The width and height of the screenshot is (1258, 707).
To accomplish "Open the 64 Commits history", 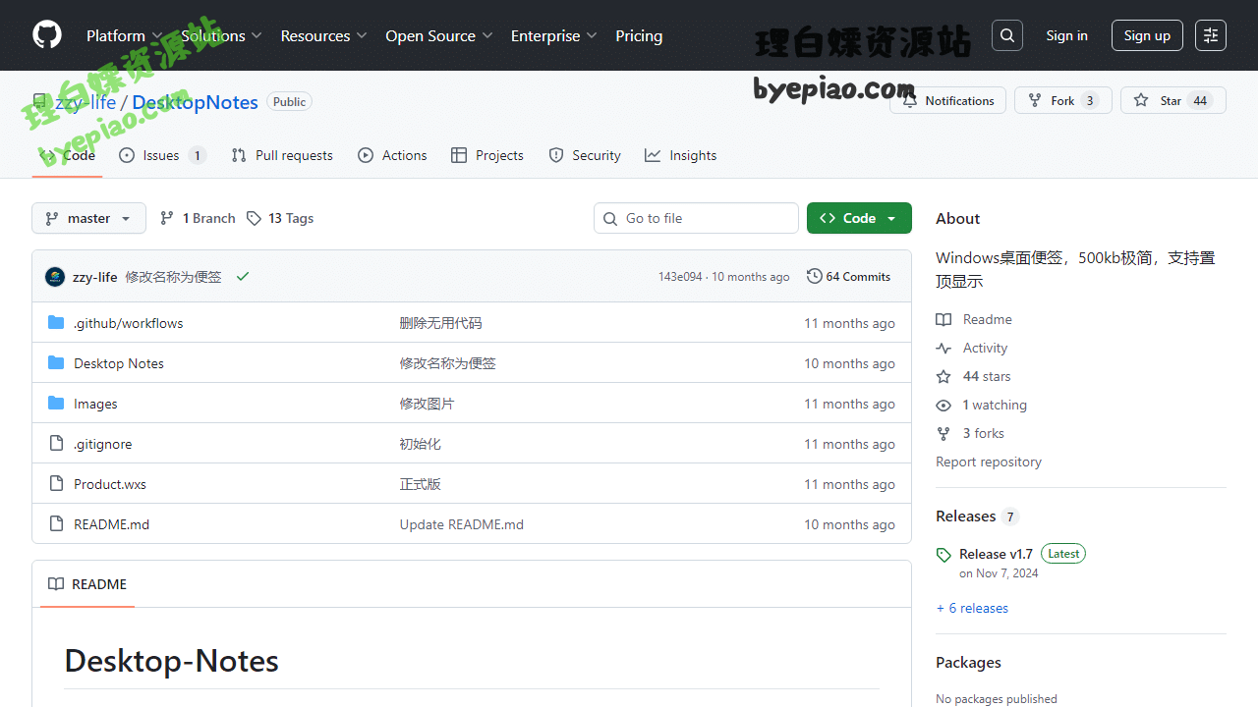I will pos(848,277).
